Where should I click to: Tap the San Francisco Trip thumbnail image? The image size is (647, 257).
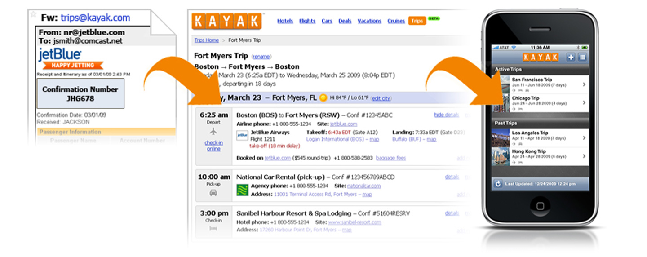[x=500, y=84]
